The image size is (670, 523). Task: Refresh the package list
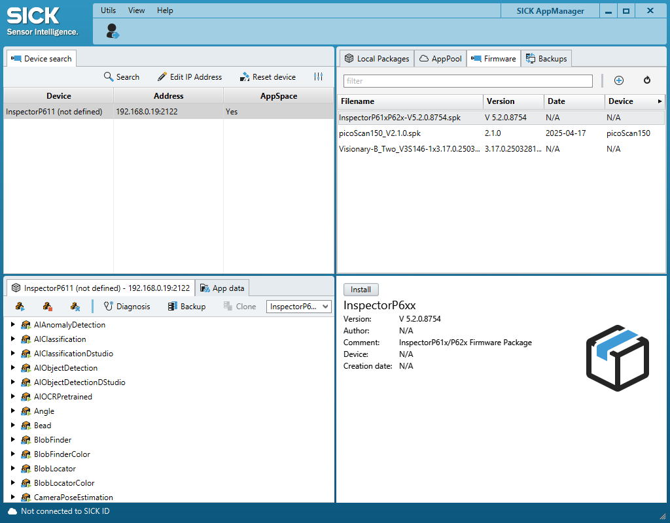(646, 80)
